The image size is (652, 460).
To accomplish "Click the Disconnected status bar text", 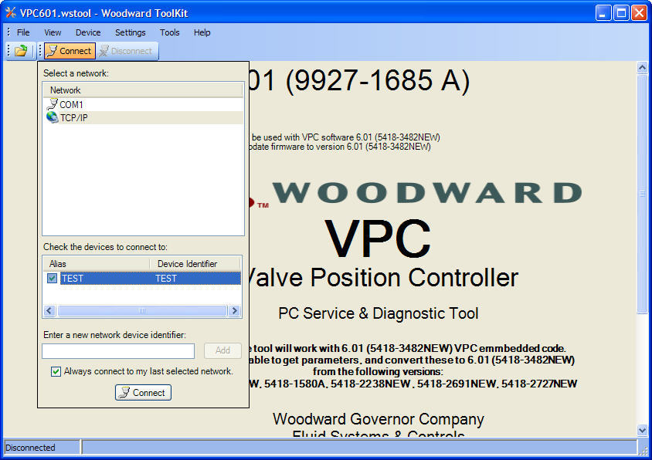I will [x=30, y=448].
